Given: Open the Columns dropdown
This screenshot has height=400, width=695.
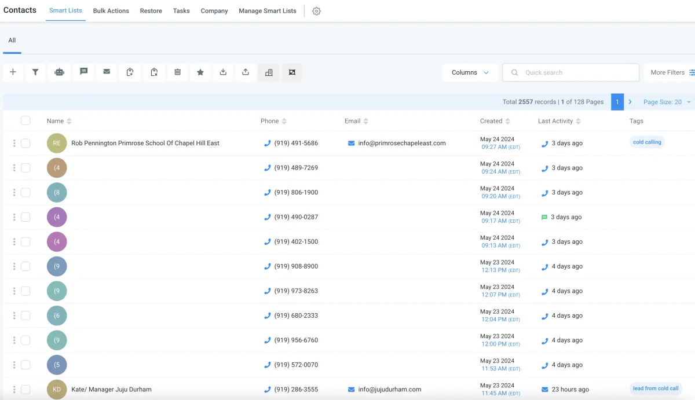Looking at the screenshot, I should point(470,72).
